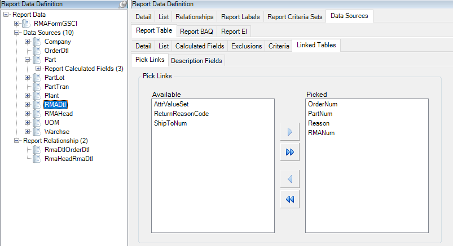Expand the Company tree node
Image resolution: width=453 pixels, height=246 pixels.
[27, 42]
